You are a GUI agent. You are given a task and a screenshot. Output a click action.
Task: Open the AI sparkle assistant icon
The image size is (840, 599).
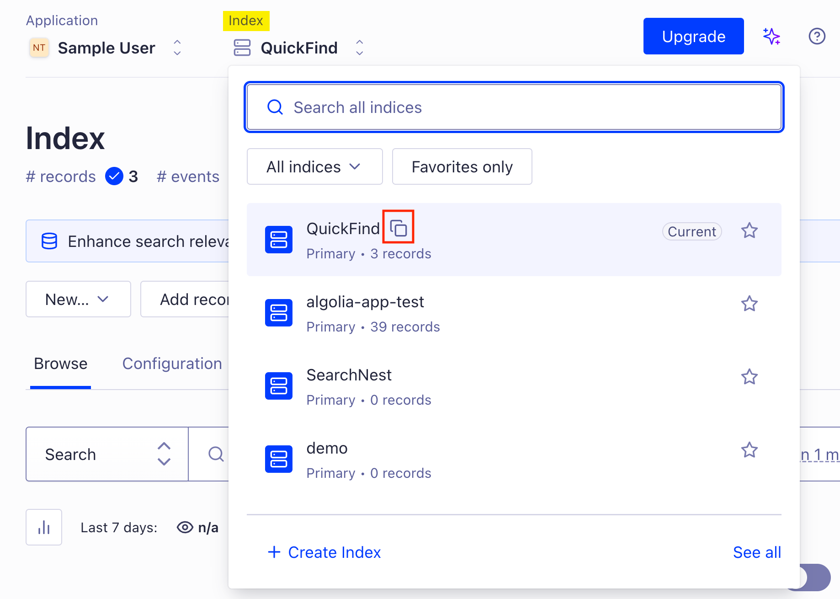[x=771, y=36]
